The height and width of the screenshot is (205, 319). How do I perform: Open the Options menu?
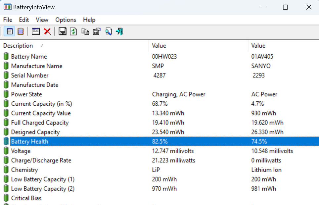[x=66, y=20]
